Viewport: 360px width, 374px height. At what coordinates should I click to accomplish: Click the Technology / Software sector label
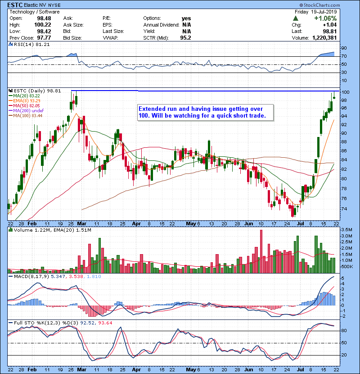coord(35,12)
